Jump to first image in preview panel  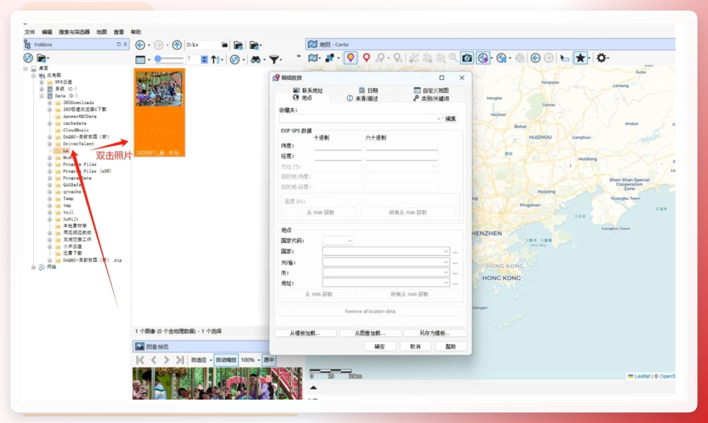(x=140, y=360)
